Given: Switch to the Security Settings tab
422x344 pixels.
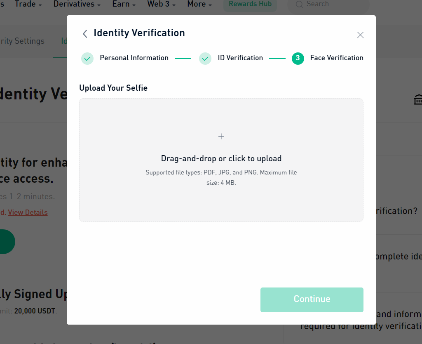Looking at the screenshot, I should pyautogui.click(x=22, y=41).
